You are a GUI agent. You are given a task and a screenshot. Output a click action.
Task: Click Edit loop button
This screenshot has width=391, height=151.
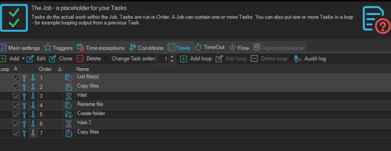click(231, 59)
